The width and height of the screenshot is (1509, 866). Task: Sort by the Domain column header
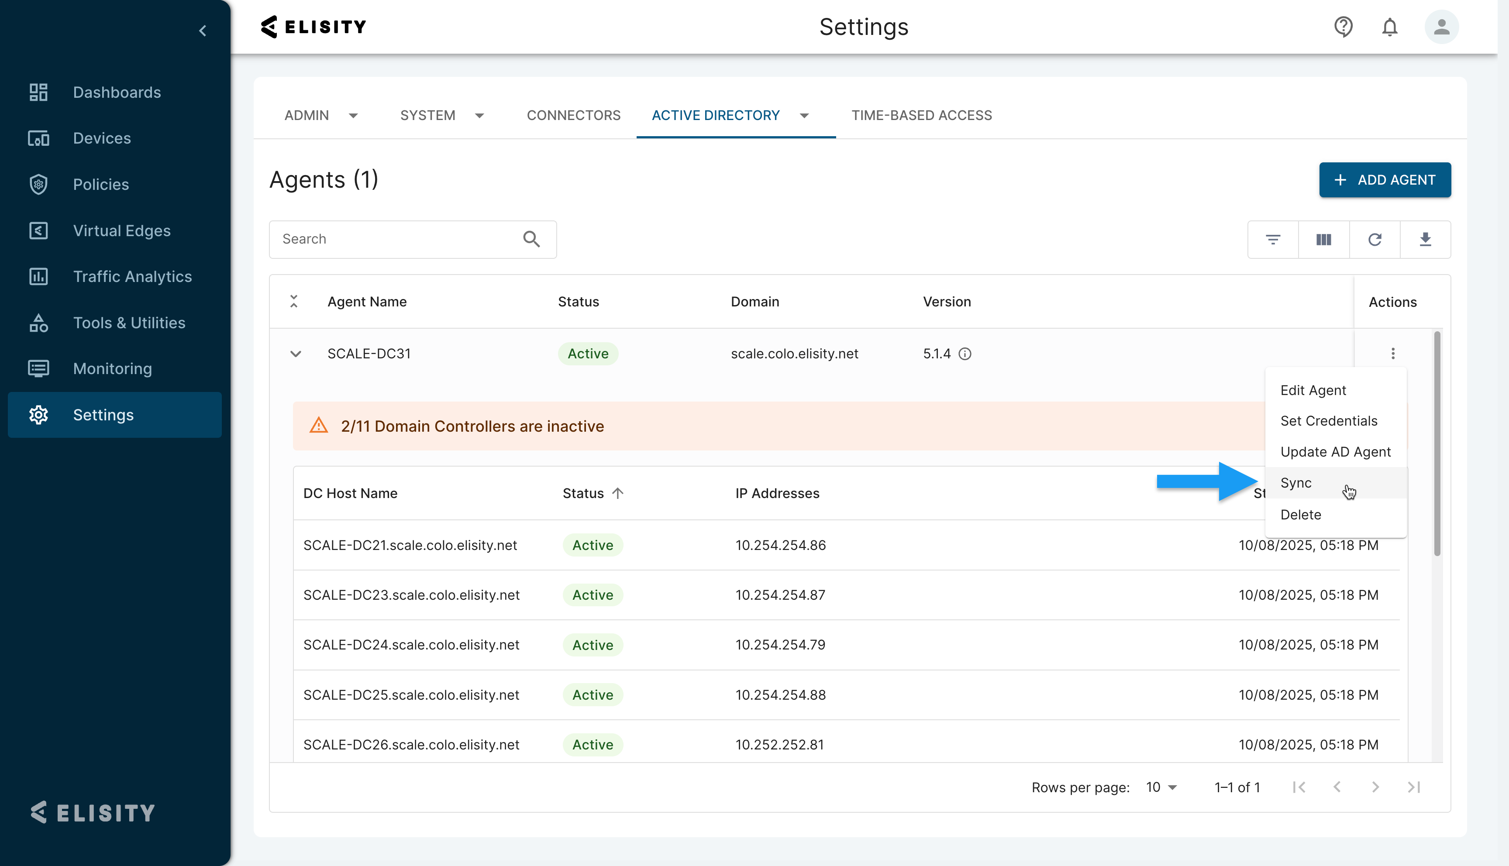coord(755,302)
